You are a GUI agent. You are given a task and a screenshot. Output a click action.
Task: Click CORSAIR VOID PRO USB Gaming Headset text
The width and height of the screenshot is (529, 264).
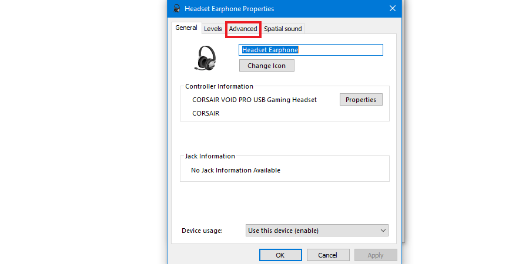(255, 100)
